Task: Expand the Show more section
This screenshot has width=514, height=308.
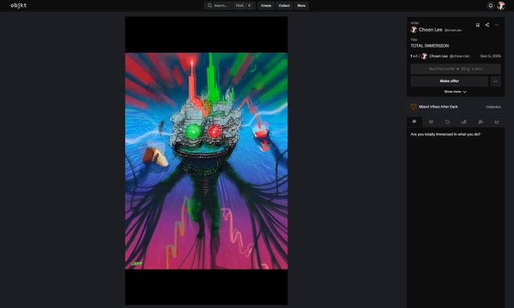Action: (x=455, y=91)
